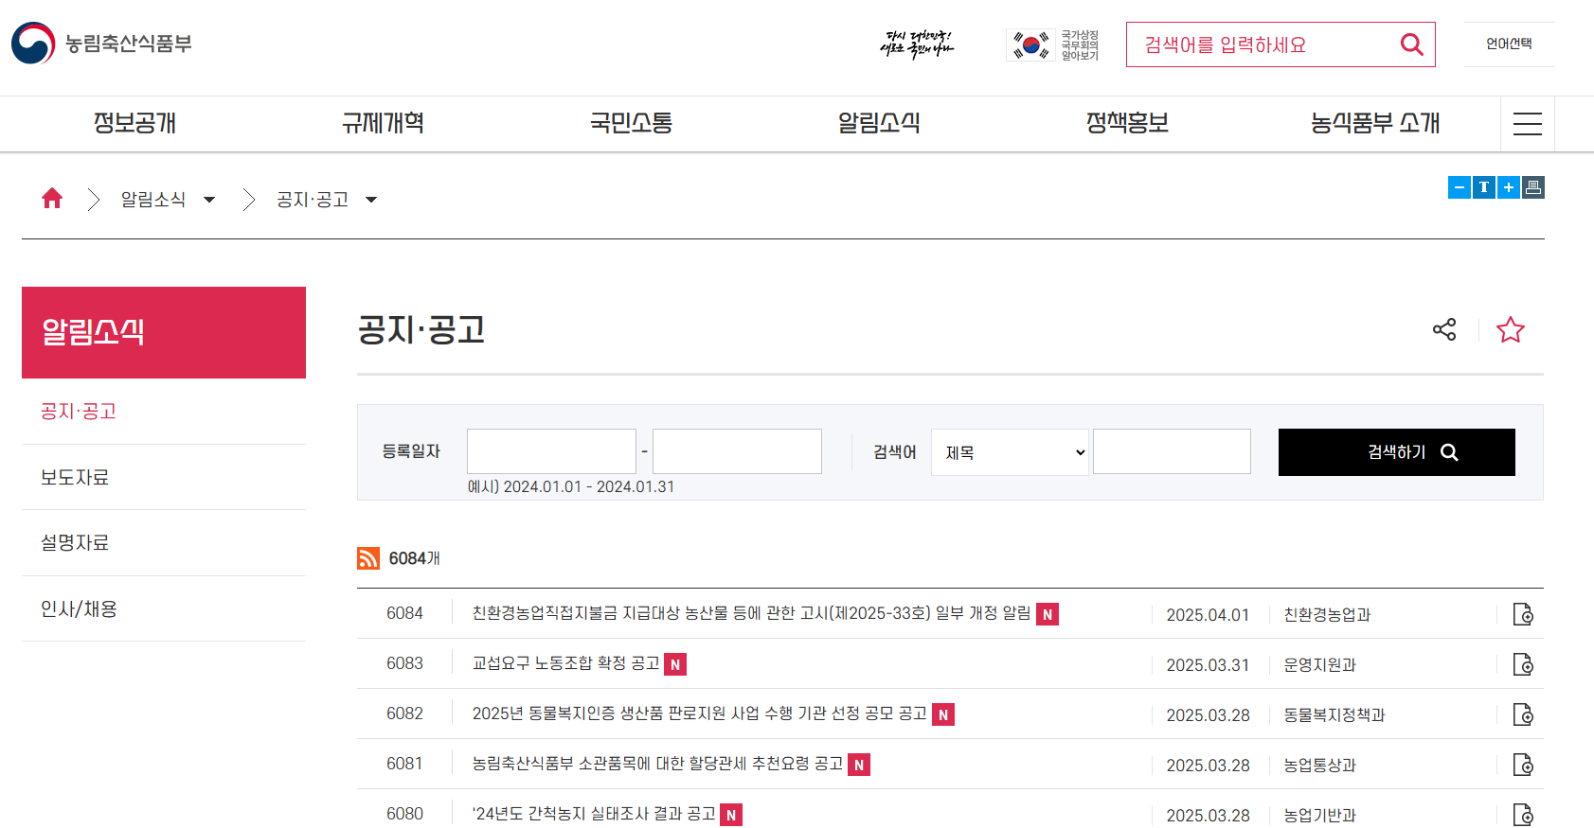1594x828 pixels.
Task: Click the 동물복지정책과 department cell
Action: 1334,715
